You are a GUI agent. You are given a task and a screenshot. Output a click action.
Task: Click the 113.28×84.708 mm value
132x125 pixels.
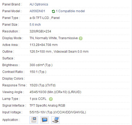[44, 45]
